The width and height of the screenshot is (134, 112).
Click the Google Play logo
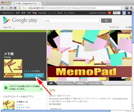(20, 20)
